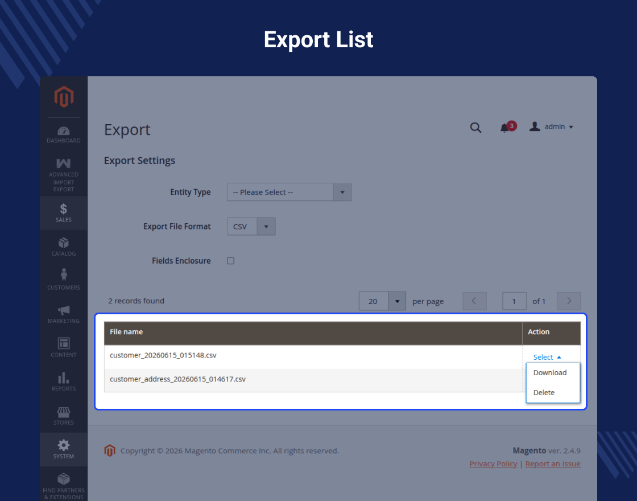Open the Reports sidebar menu
The width and height of the screenshot is (637, 501).
[x=64, y=382]
